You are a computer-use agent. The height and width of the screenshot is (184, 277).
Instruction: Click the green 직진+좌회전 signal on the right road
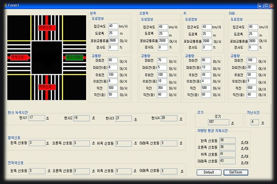click(74, 57)
